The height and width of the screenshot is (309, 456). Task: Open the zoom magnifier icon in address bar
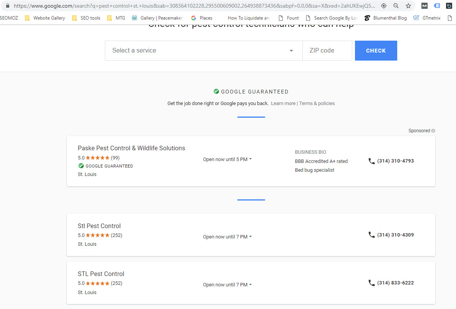396,6
